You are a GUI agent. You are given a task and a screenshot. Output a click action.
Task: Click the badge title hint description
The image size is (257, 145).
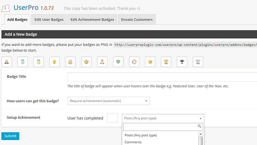click(x=148, y=86)
